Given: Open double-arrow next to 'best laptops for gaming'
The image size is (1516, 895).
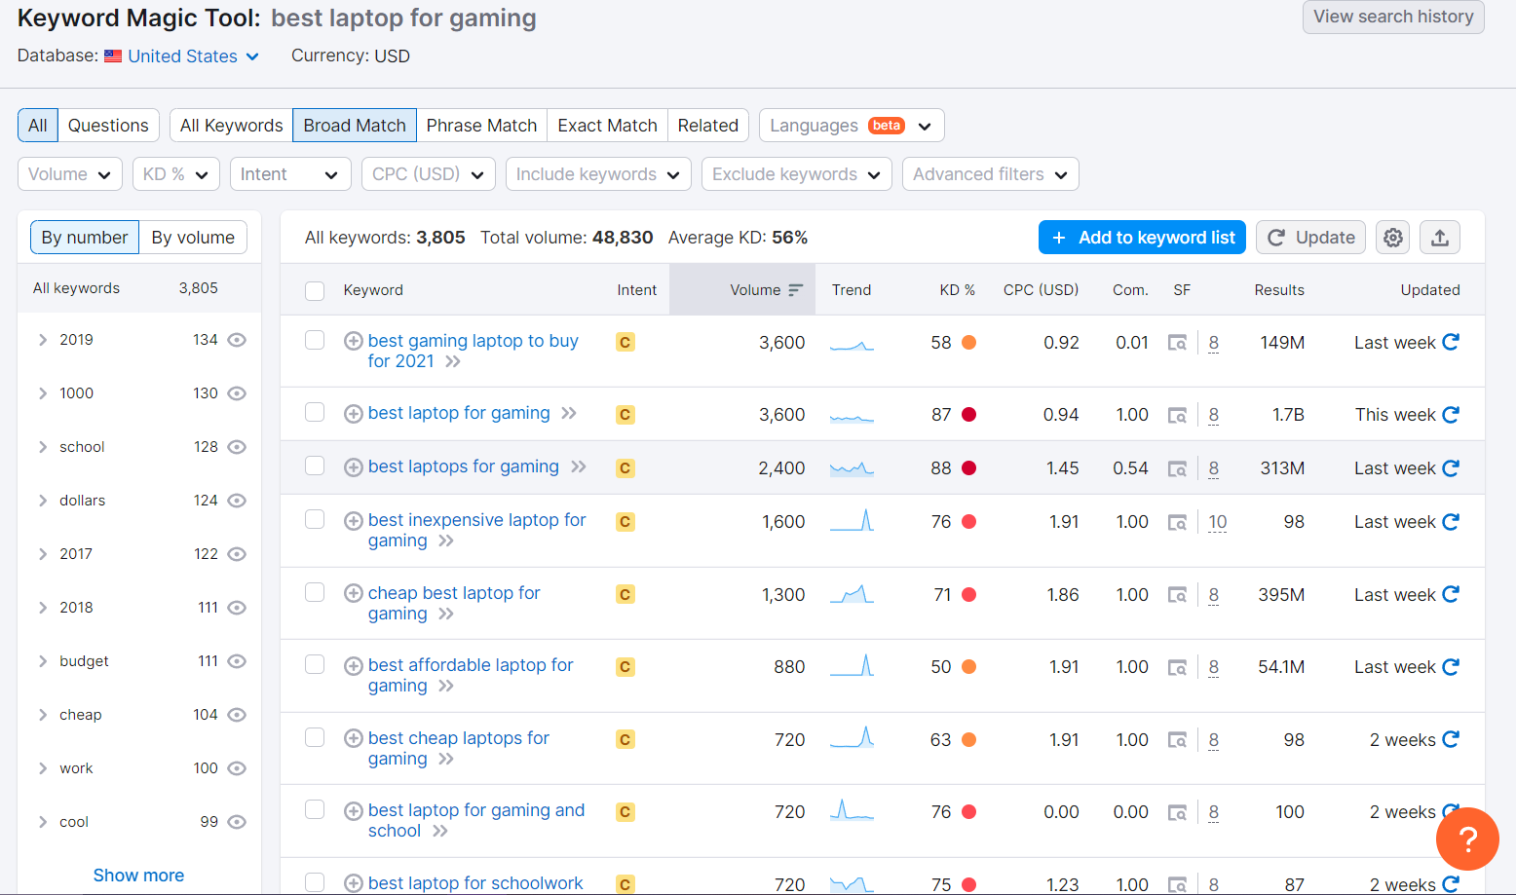Looking at the screenshot, I should [579, 467].
